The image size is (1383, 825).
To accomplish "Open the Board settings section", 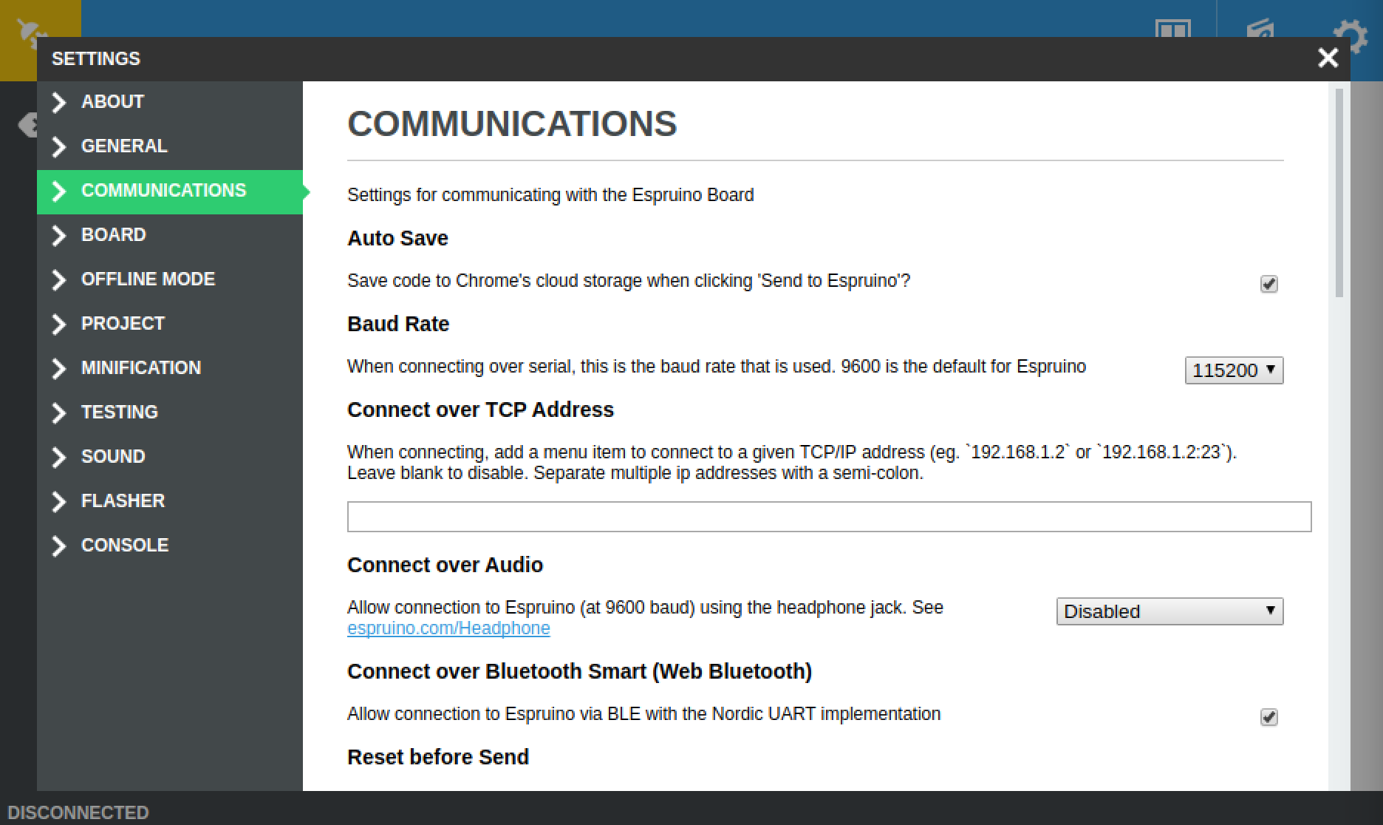I will 170,236.
